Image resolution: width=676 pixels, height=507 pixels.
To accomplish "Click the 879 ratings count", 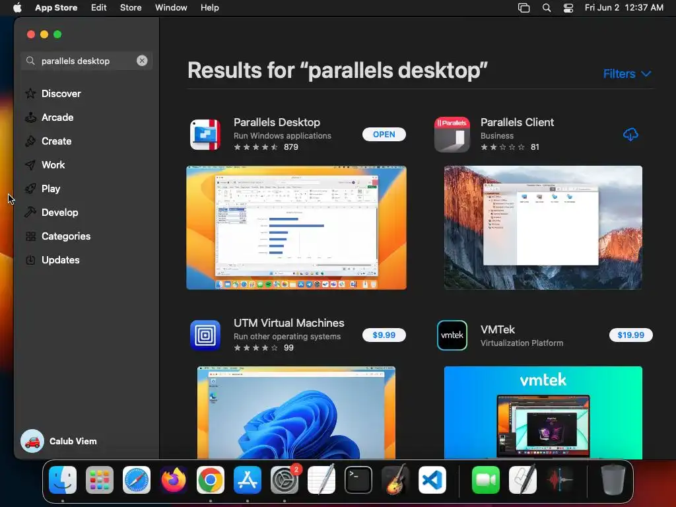I will [291, 147].
